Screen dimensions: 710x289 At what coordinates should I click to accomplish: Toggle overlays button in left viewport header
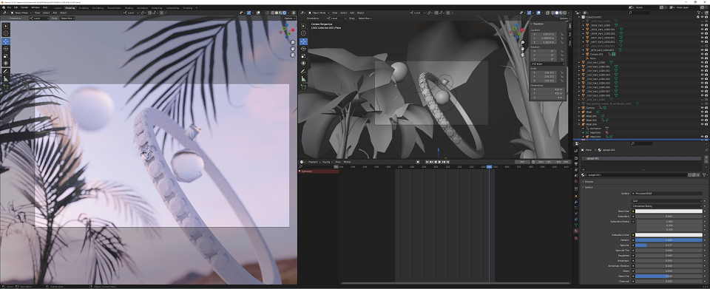260,13
